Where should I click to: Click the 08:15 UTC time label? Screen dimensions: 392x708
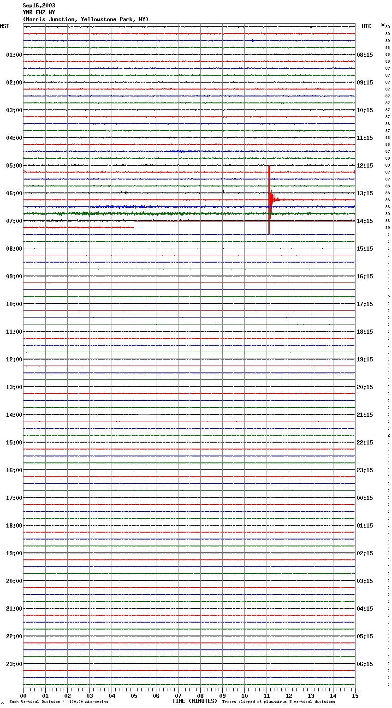pos(365,55)
